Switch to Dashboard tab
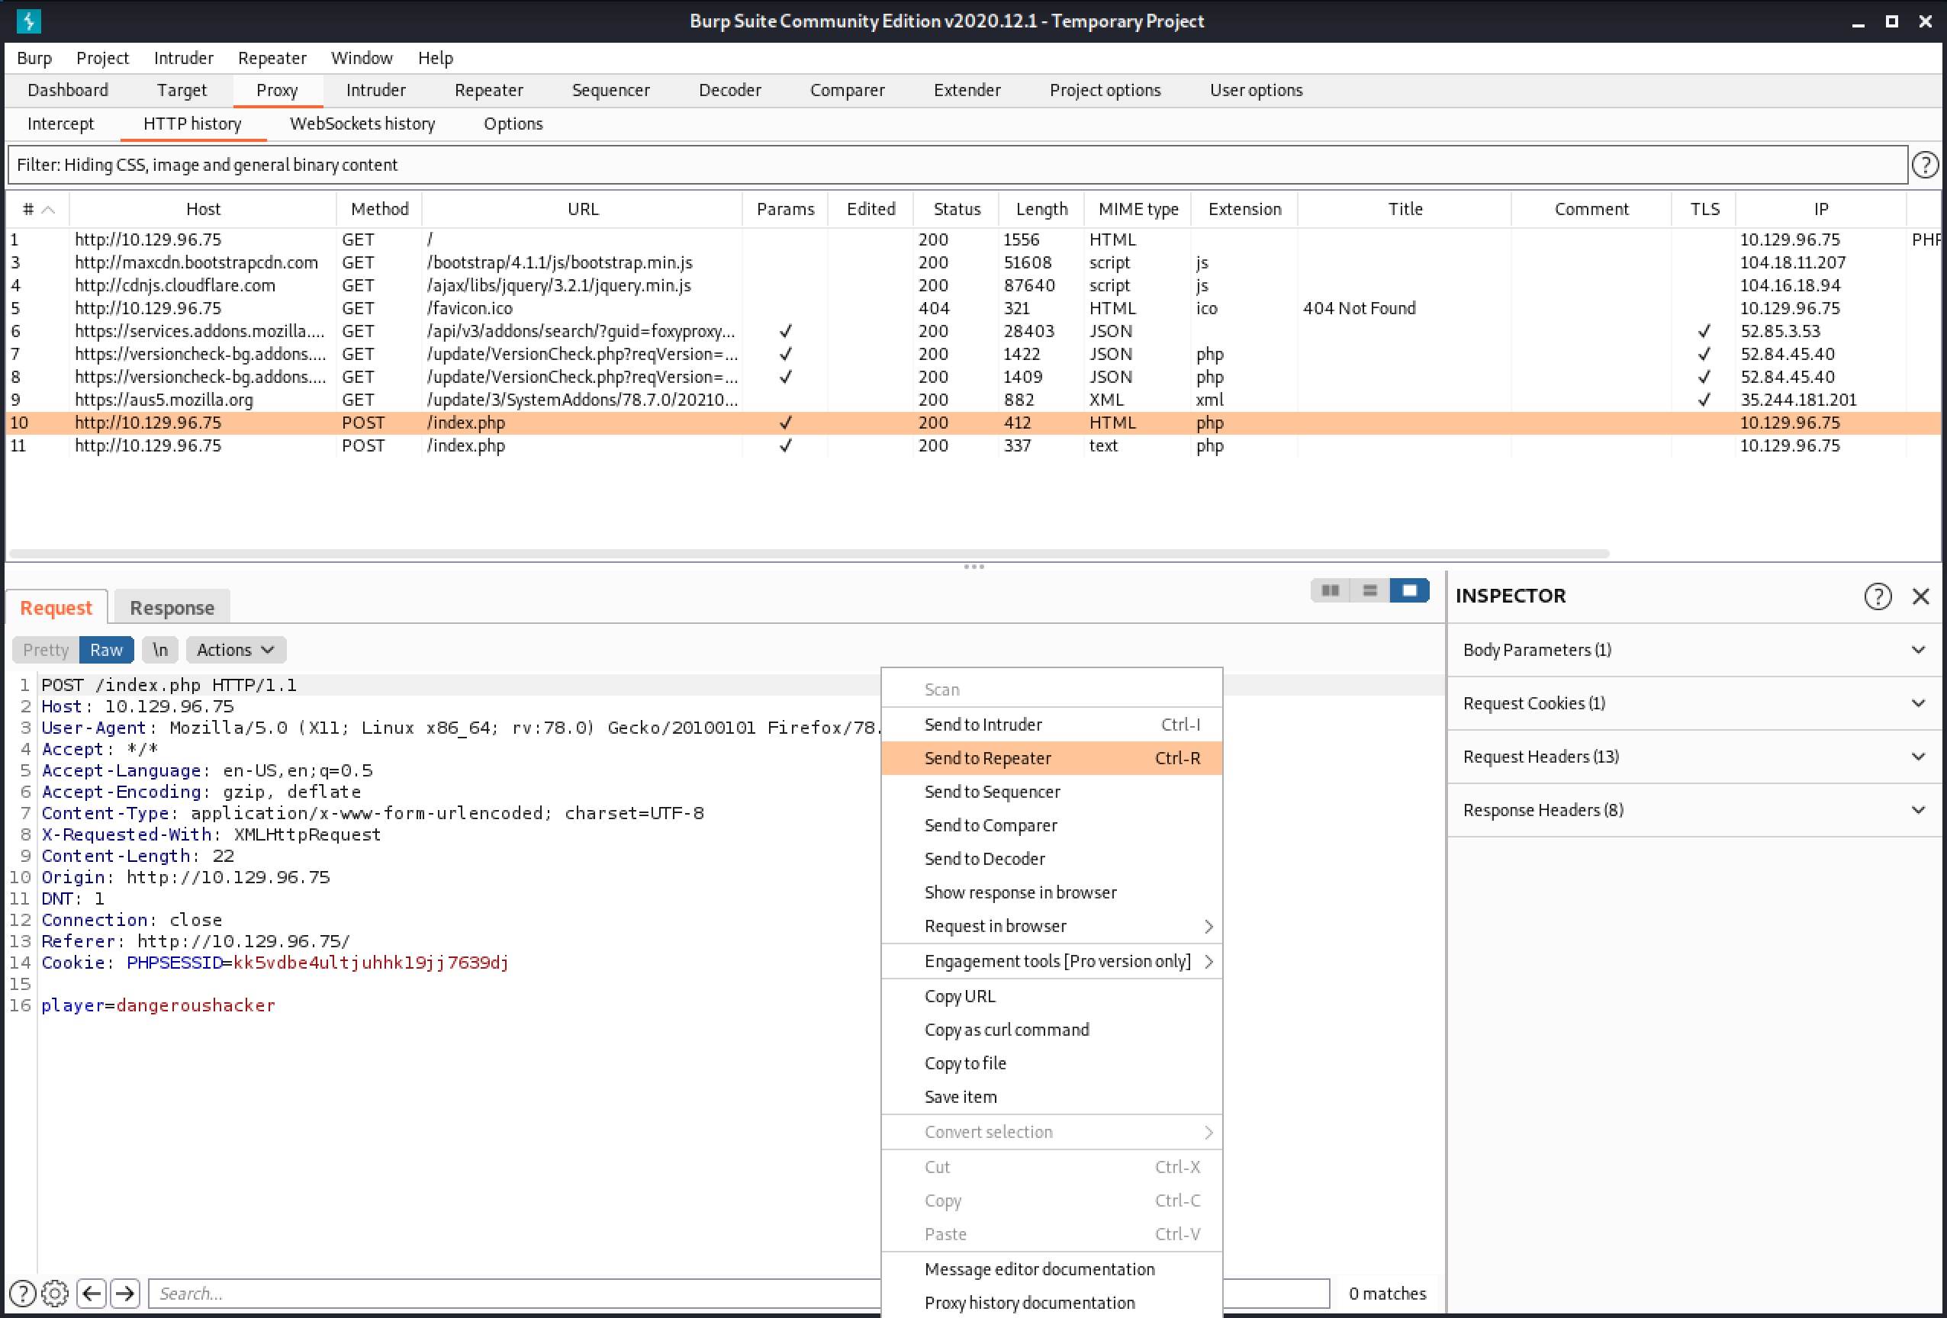1947x1318 pixels. [68, 91]
